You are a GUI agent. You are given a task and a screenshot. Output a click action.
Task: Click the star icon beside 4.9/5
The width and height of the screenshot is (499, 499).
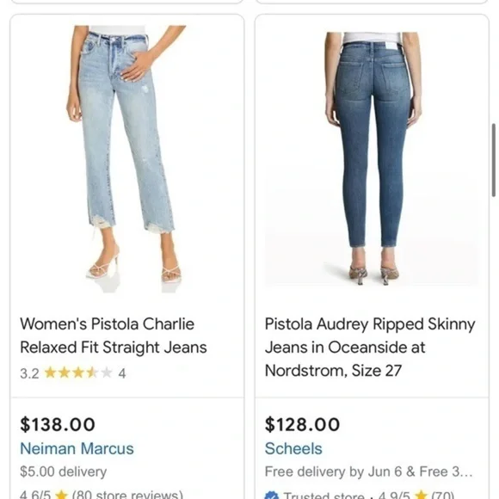[x=422, y=495]
